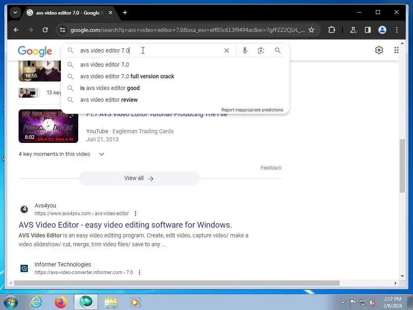Click the muted volume tray icon
The height and width of the screenshot is (310, 413).
372,302
